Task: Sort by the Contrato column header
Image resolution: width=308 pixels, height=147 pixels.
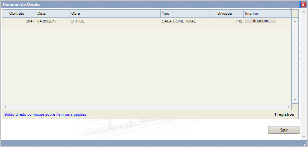Action: pos(19,14)
